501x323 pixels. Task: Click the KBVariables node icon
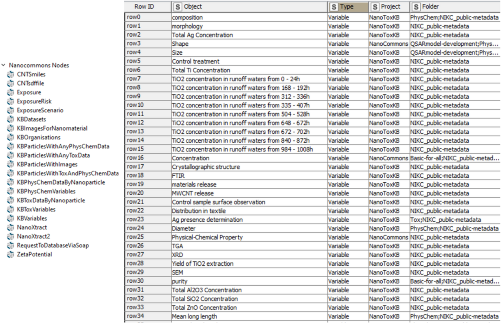coord(11,218)
